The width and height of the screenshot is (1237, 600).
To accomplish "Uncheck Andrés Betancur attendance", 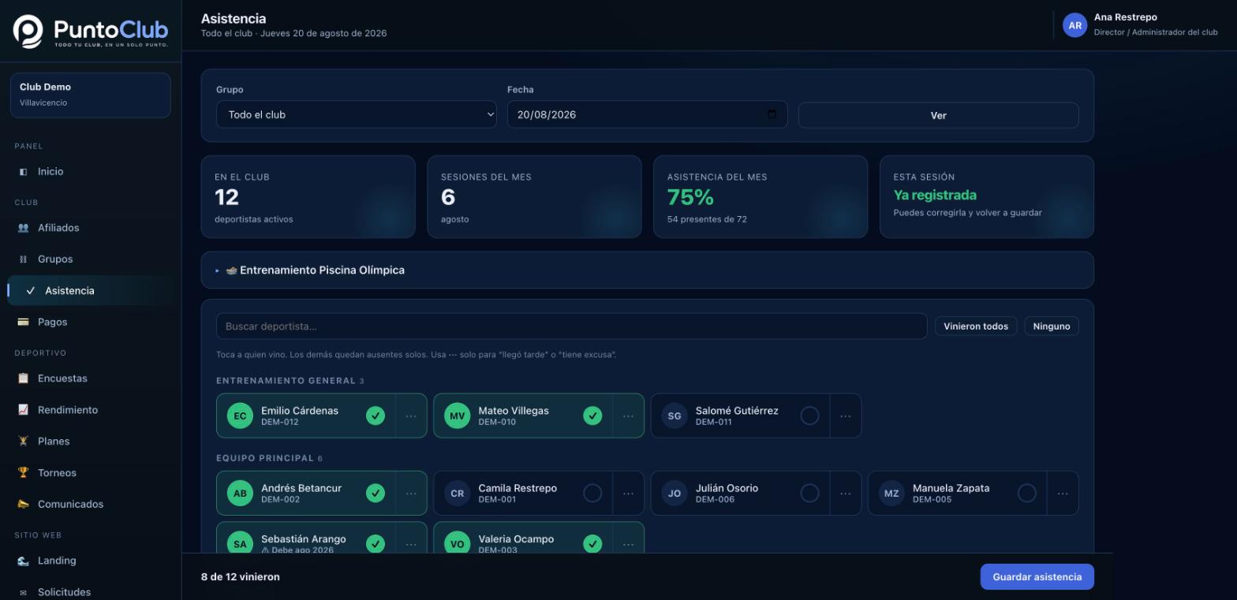I will (x=376, y=494).
